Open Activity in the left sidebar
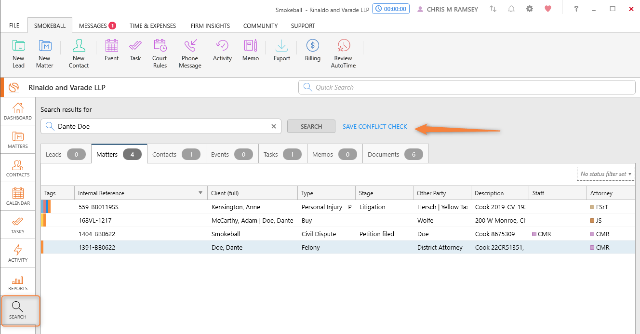This screenshot has width=640, height=334. click(18, 254)
